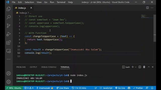Open the Selection menu

(29, 2)
